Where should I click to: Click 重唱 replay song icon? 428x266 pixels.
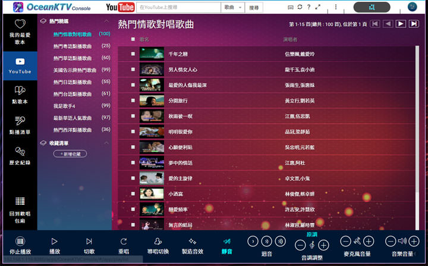(124, 241)
